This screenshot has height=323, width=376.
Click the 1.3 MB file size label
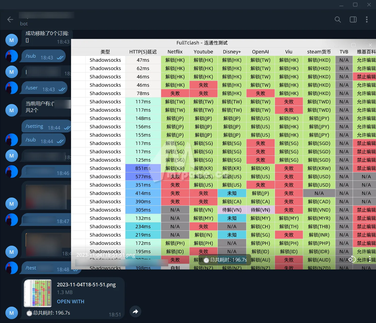pos(65,292)
